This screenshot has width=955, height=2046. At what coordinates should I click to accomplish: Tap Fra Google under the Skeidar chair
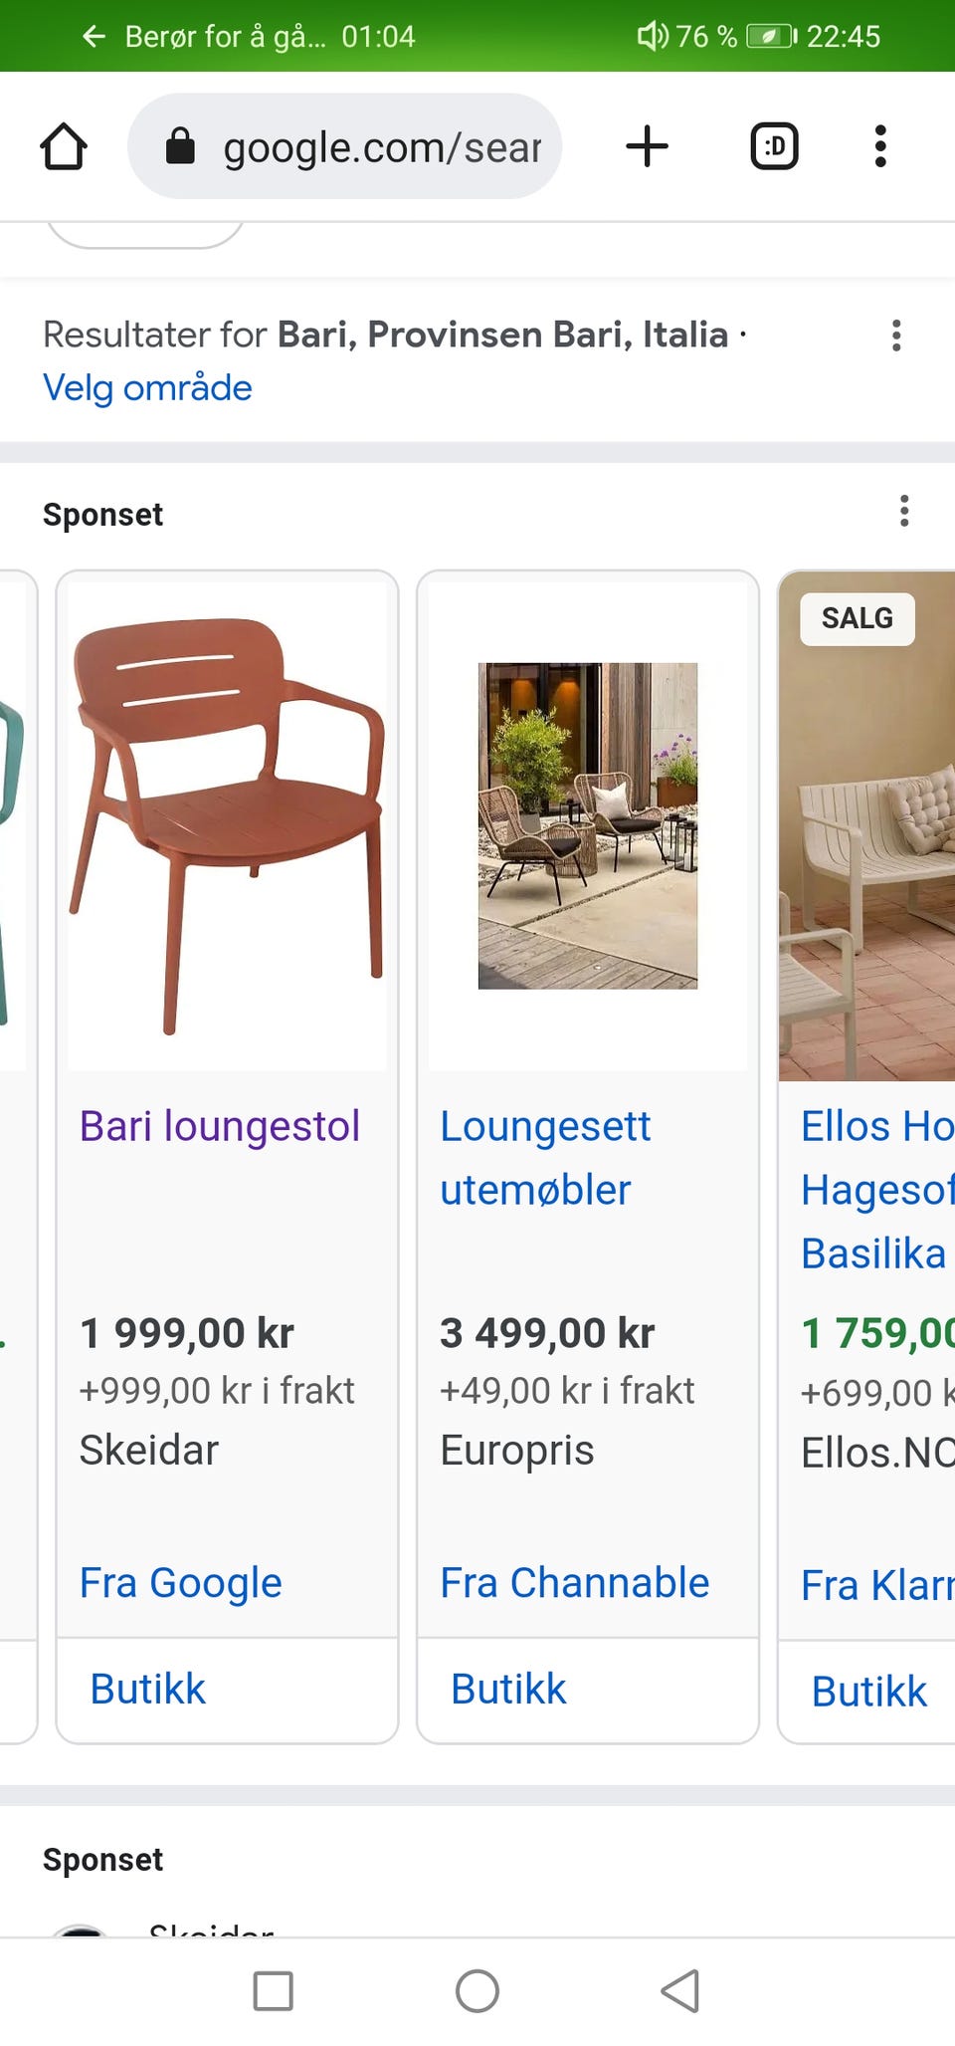pyautogui.click(x=180, y=1582)
